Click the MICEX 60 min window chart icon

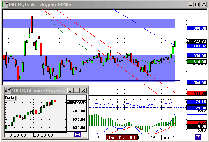point(8,90)
